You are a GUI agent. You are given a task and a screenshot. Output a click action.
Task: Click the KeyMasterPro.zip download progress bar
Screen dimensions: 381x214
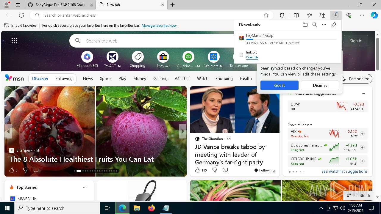(x=291, y=39)
